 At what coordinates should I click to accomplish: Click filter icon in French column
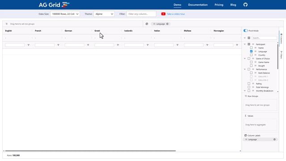point(58,45)
